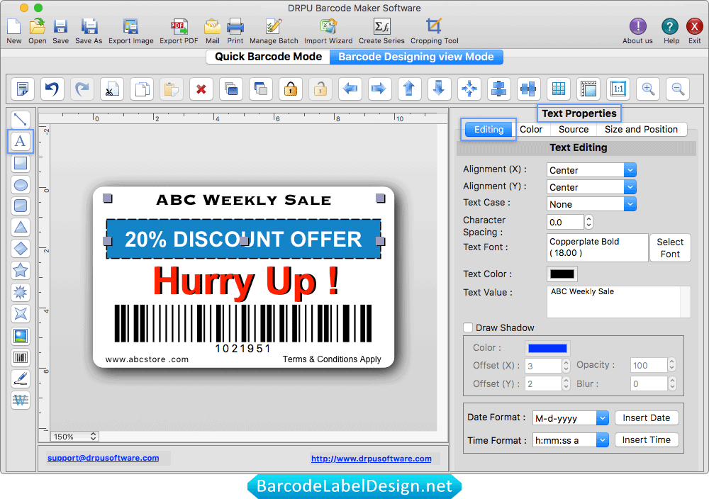Click the blue shadow Color swatch

tap(547, 348)
